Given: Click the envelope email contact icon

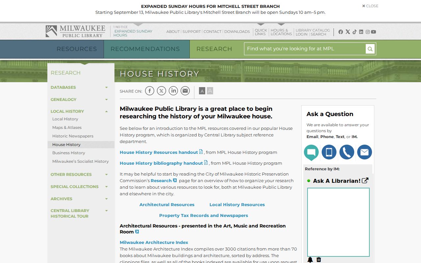Looking at the screenshot, I should pos(364,152).
